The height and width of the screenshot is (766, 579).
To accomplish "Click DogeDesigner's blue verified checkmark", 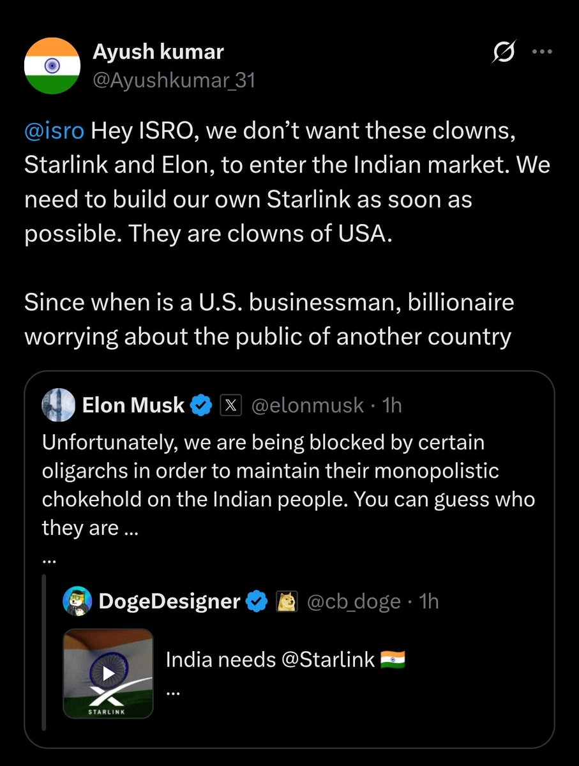I will [257, 601].
